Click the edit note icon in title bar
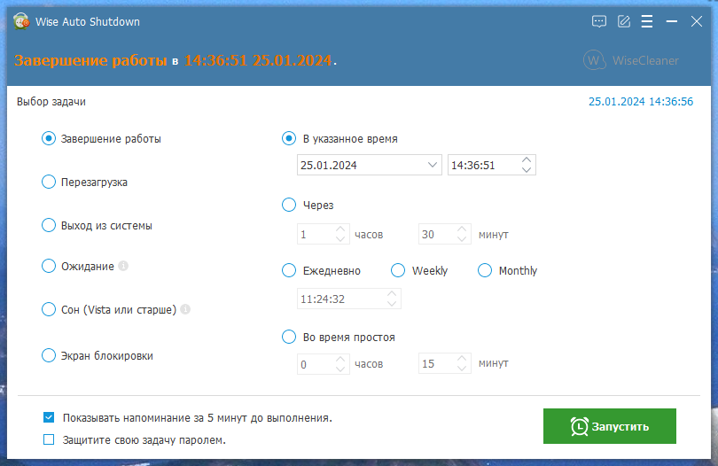 click(624, 21)
